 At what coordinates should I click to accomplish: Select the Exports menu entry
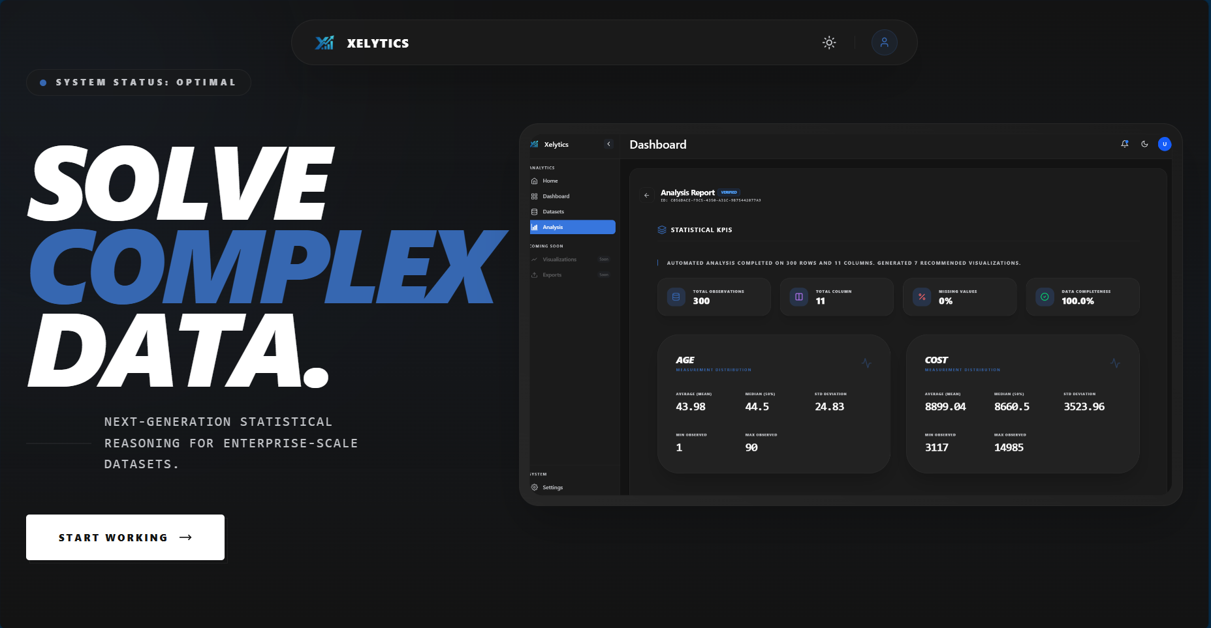[x=554, y=275]
